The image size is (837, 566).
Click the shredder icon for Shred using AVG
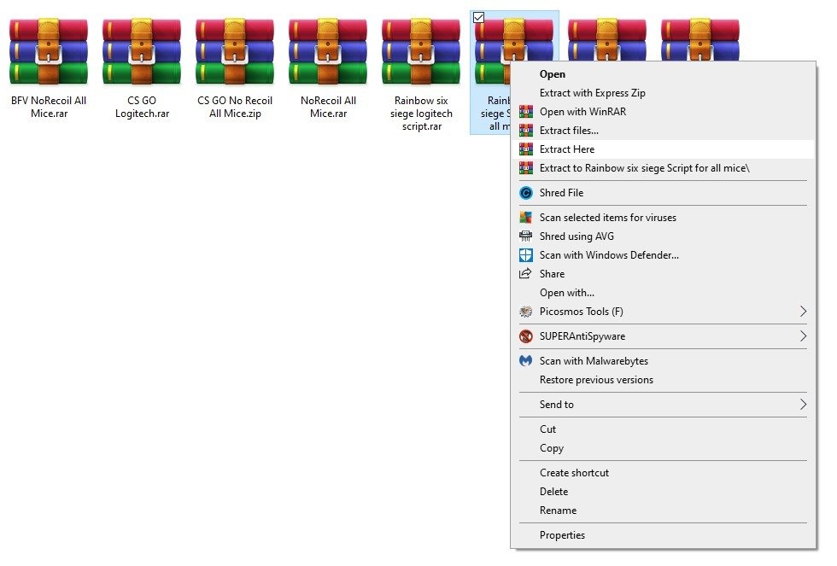point(526,236)
